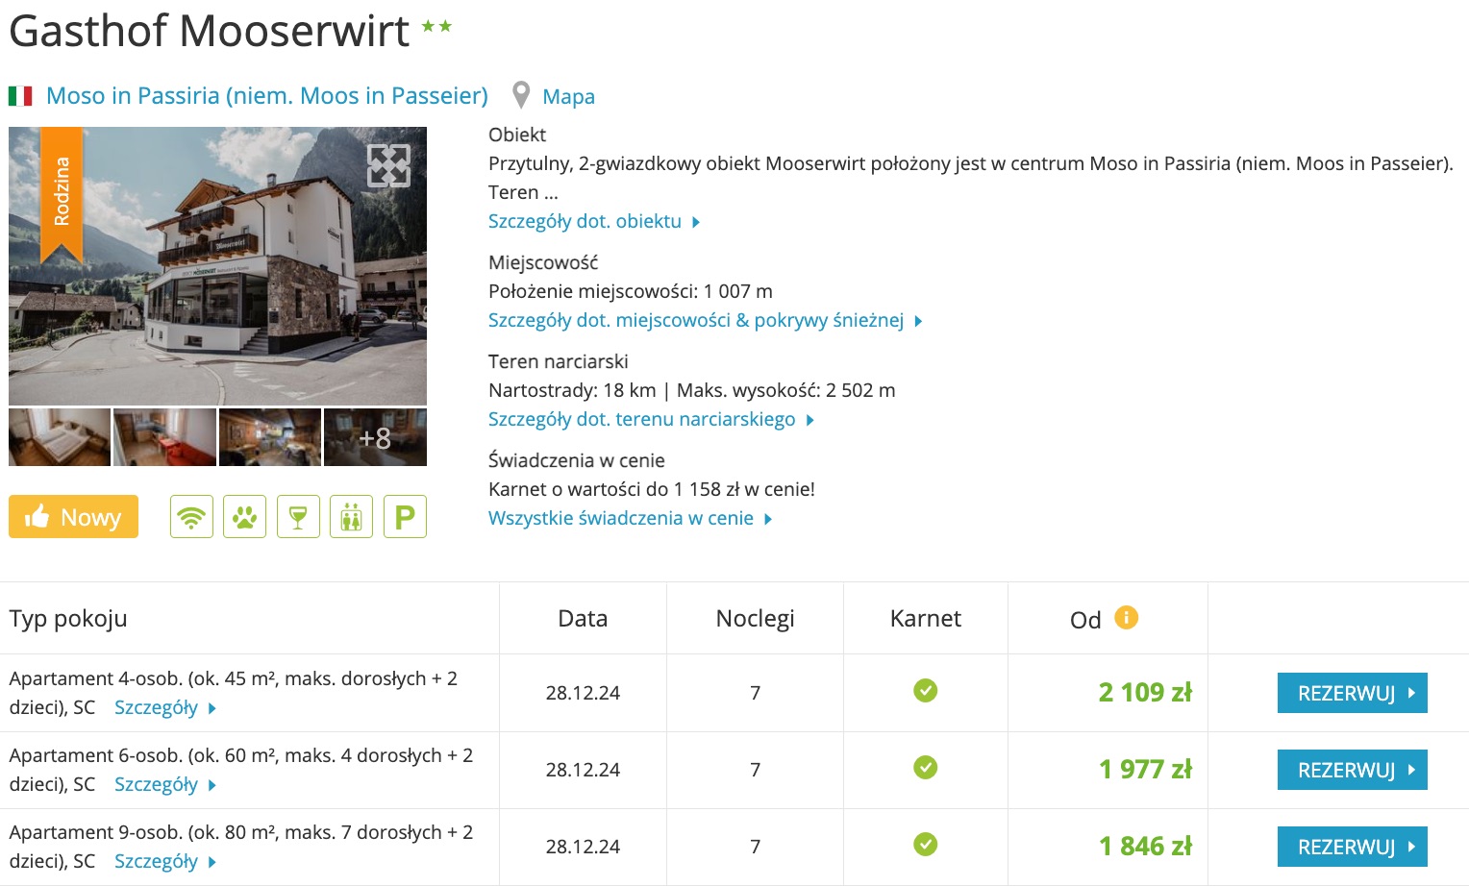Screen dimensions: 1469x886
Task: Click the Data column header
Action: pyautogui.click(x=583, y=619)
